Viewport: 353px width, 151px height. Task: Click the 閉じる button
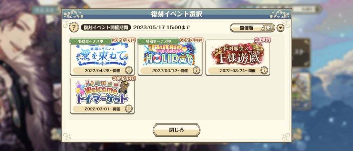(176, 130)
